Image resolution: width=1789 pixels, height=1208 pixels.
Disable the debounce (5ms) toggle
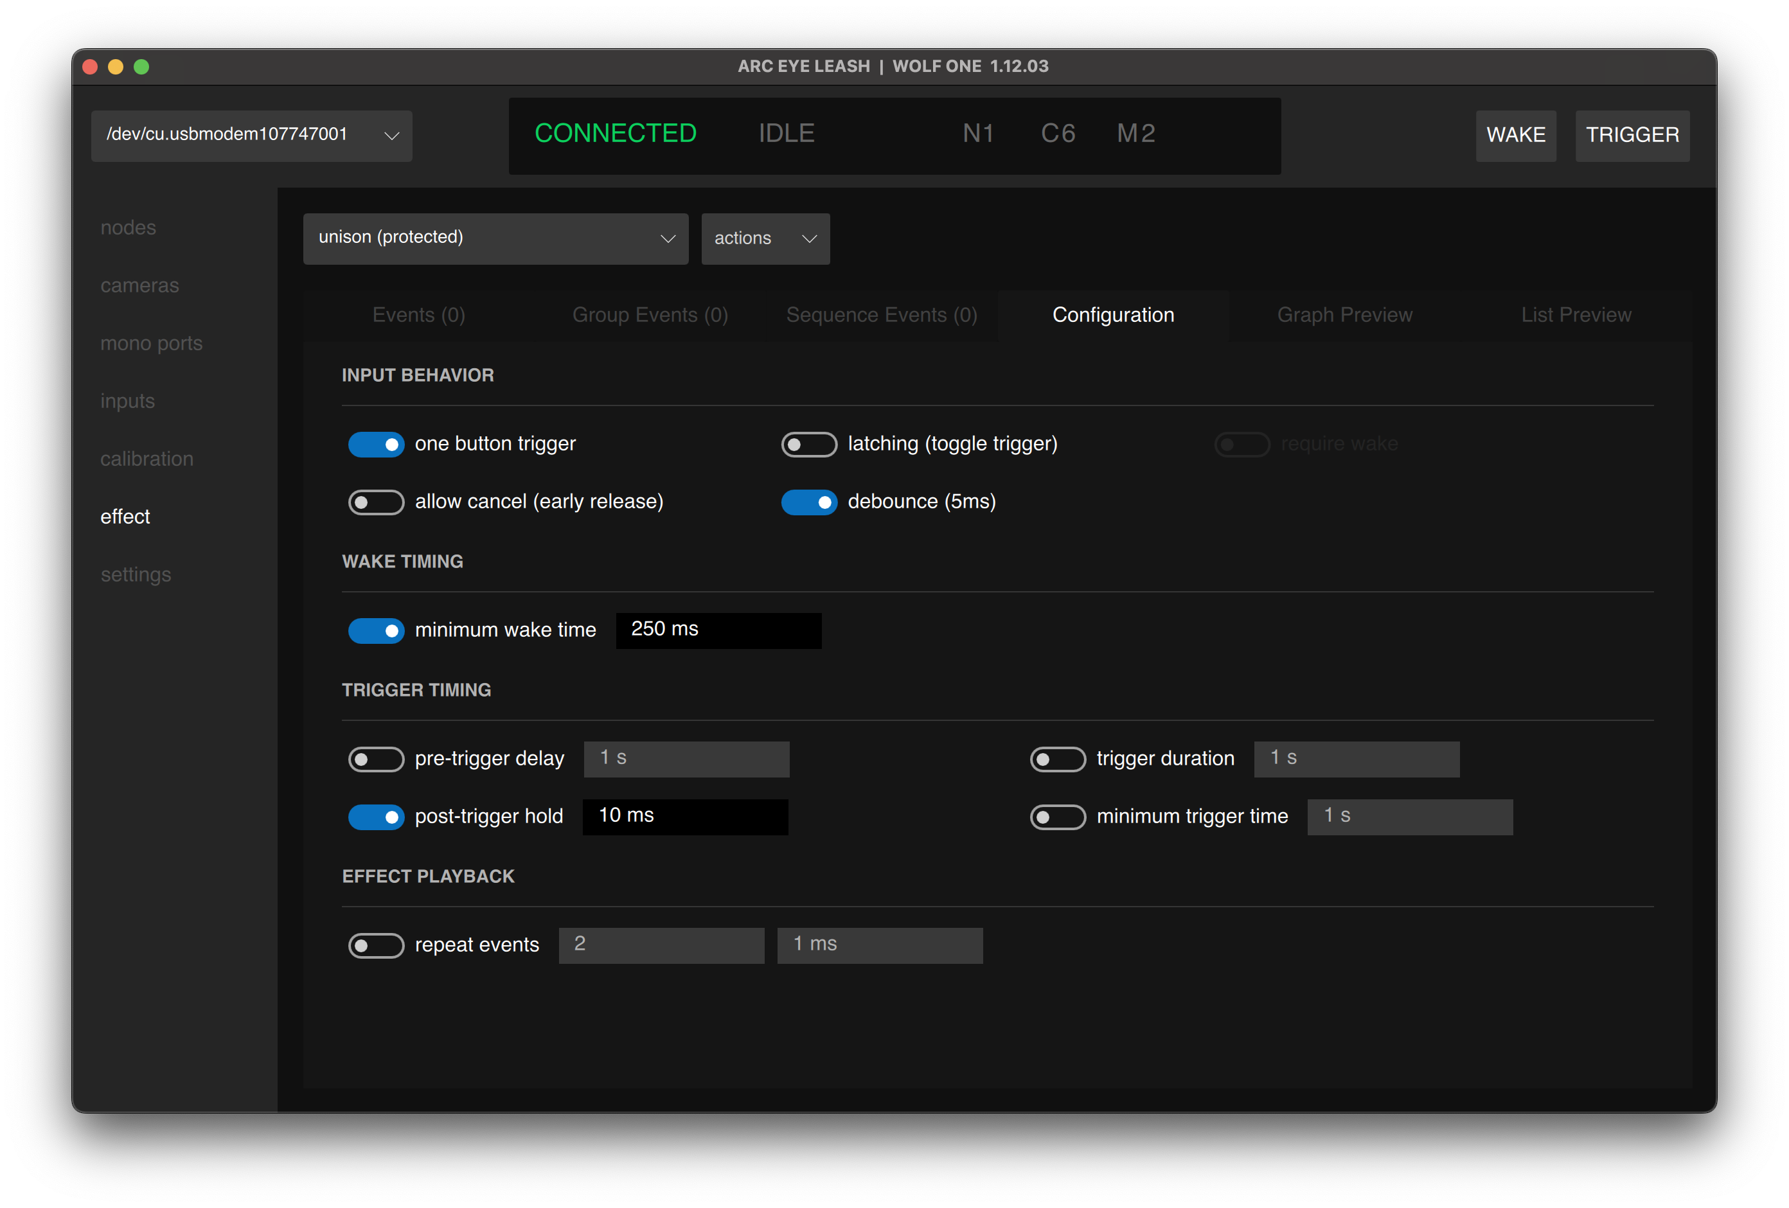809,502
